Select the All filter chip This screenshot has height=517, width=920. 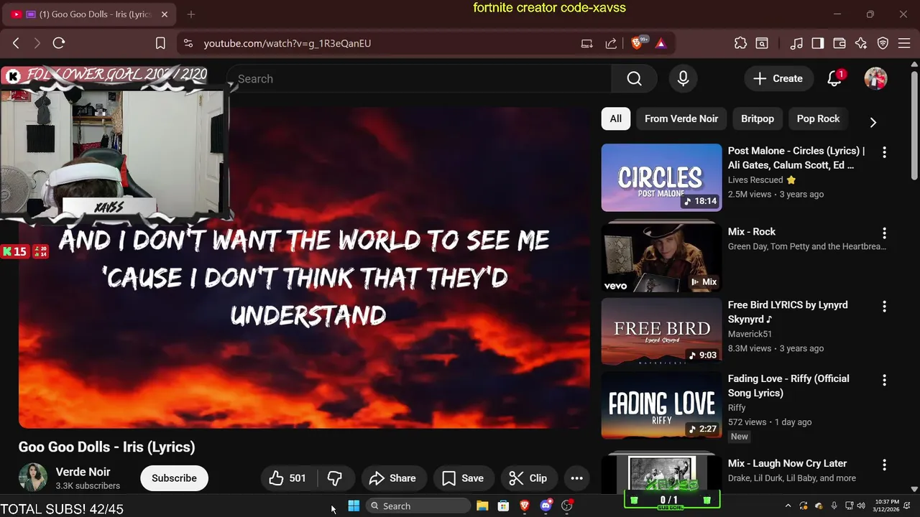(616, 118)
